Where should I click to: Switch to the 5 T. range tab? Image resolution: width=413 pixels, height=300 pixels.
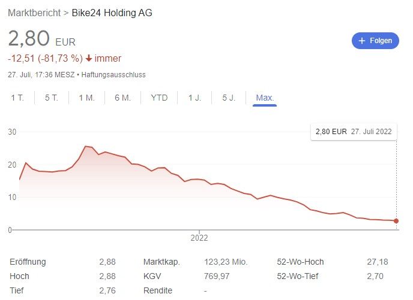[51, 98]
